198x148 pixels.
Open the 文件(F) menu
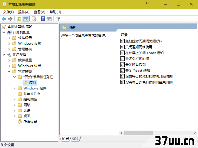pos(8,12)
